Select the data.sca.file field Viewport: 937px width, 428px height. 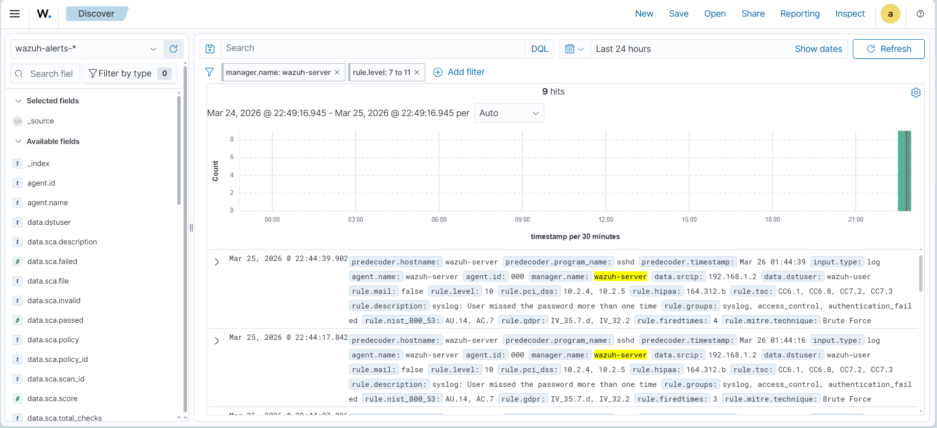[48, 281]
